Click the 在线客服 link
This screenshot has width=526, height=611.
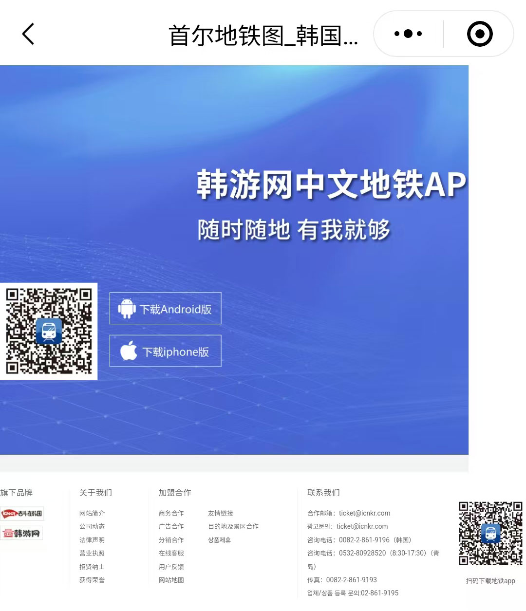point(171,553)
